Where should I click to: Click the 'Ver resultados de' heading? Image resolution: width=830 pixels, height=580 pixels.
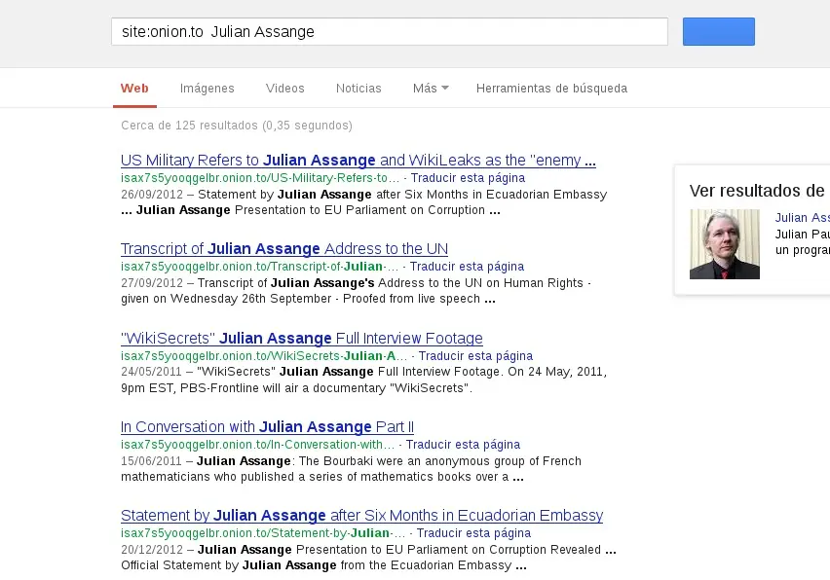pyautogui.click(x=757, y=191)
